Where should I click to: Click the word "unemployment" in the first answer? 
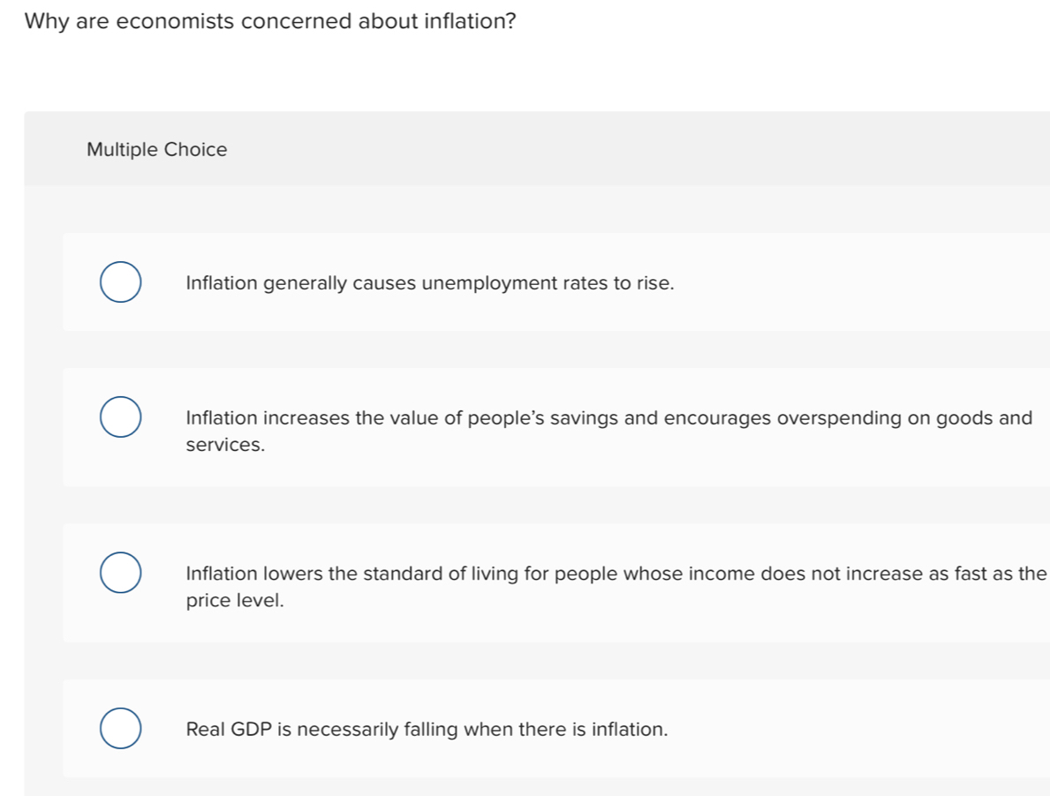point(474,283)
